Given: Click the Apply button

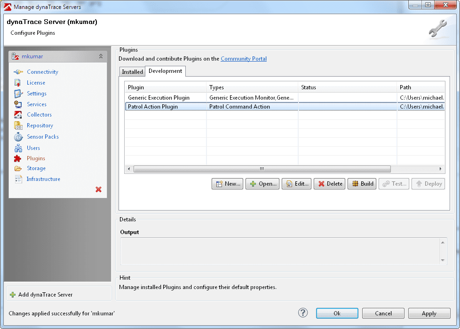Looking at the screenshot, I should coord(429,313).
